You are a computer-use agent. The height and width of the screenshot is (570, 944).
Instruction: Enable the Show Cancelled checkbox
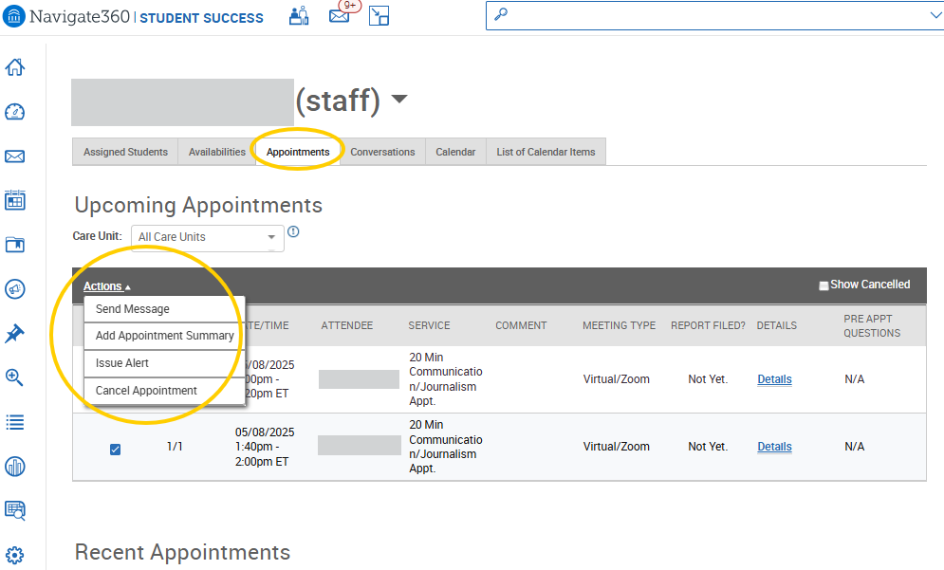click(824, 285)
